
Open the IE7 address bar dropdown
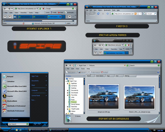[x=37, y=9]
